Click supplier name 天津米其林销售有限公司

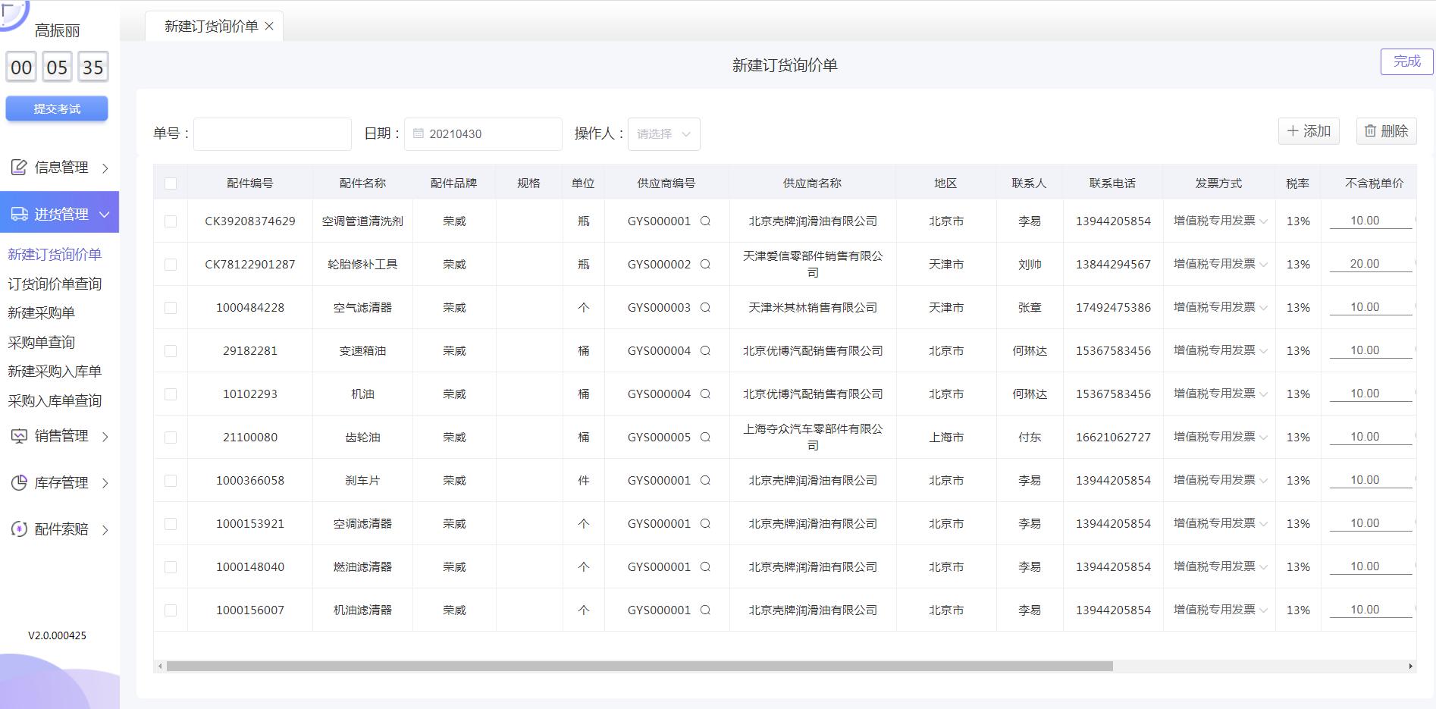point(813,308)
